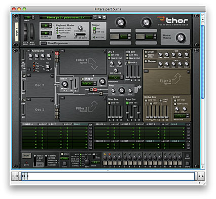Click the Osc 3 sync button
Screen dimensions: 216x199
[x=24, y=101]
